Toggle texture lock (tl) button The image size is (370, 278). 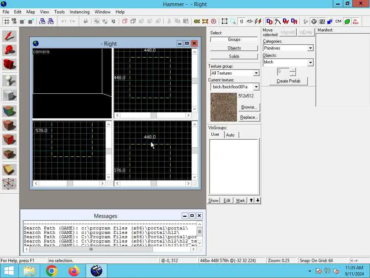pos(241,21)
